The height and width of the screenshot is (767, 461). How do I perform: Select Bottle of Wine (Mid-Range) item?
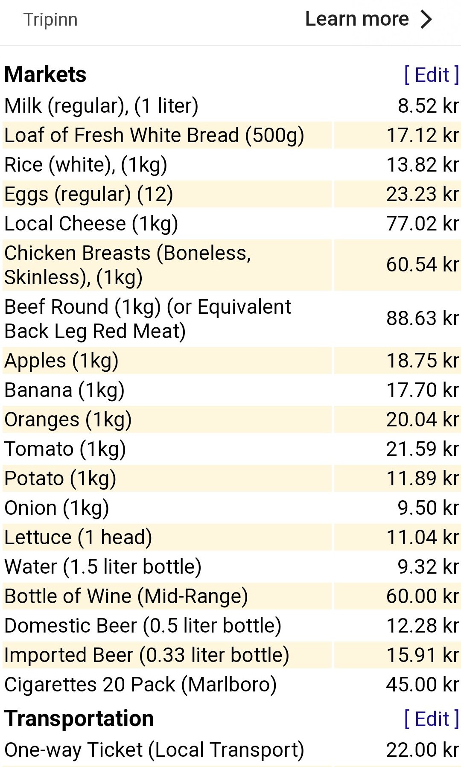pos(126,596)
